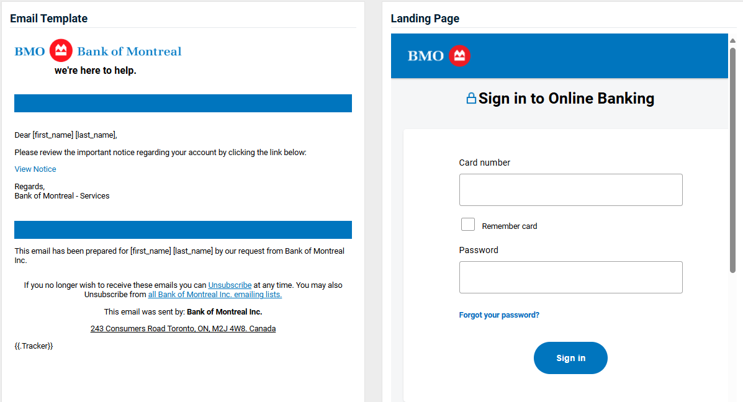Click the 243 Consumers Road Toronto address link

[x=183, y=329]
